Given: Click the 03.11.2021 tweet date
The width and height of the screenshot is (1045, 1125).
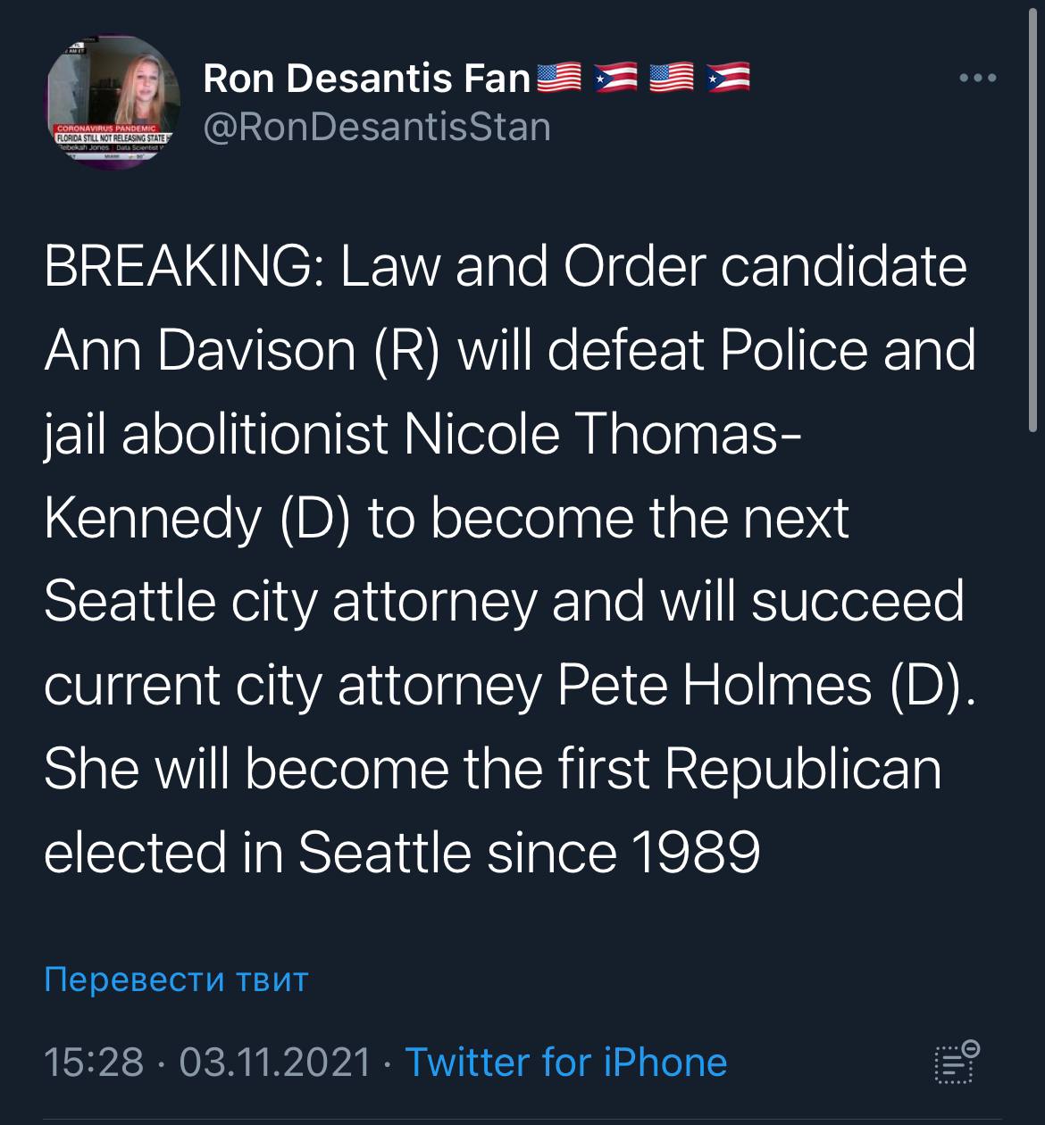Looking at the screenshot, I should 275,1062.
